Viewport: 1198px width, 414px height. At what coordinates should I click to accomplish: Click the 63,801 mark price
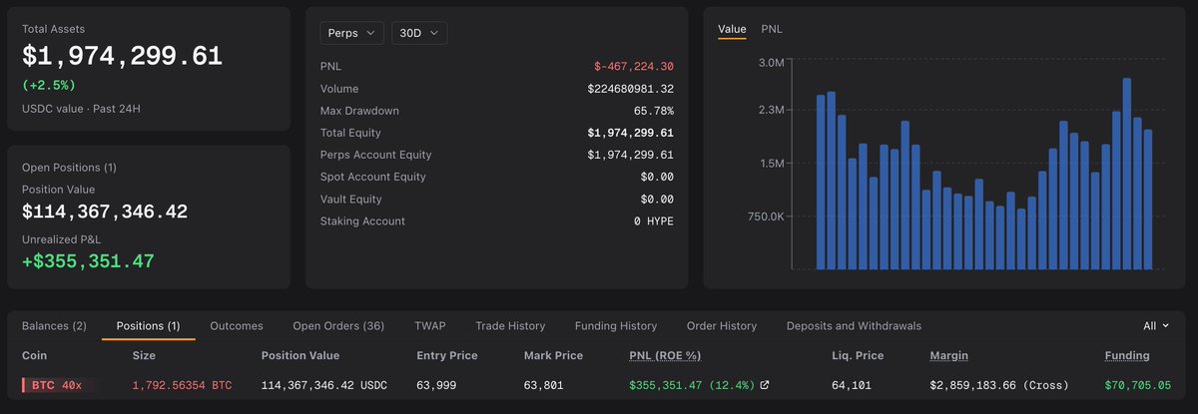(543, 385)
